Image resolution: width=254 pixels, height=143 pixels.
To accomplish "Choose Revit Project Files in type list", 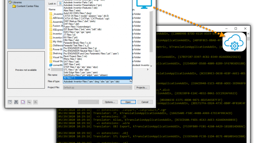I will point(75,56).
